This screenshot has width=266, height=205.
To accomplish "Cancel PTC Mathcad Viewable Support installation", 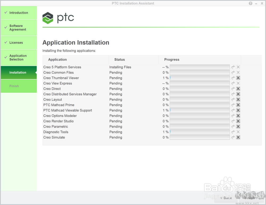I will [x=238, y=110].
